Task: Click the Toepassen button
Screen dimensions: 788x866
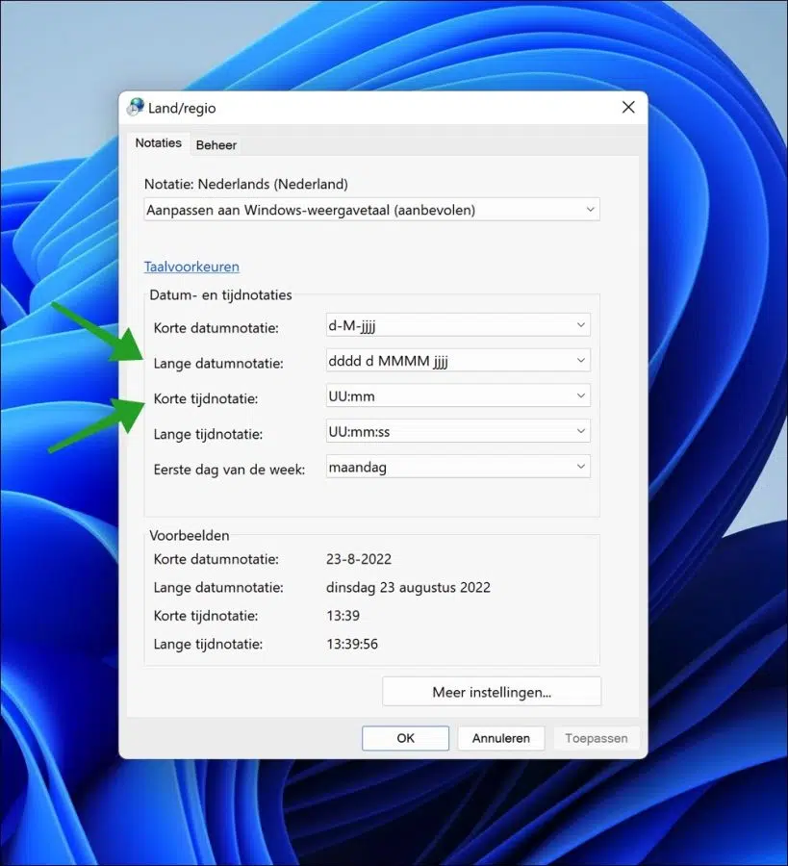Action: pos(597,738)
